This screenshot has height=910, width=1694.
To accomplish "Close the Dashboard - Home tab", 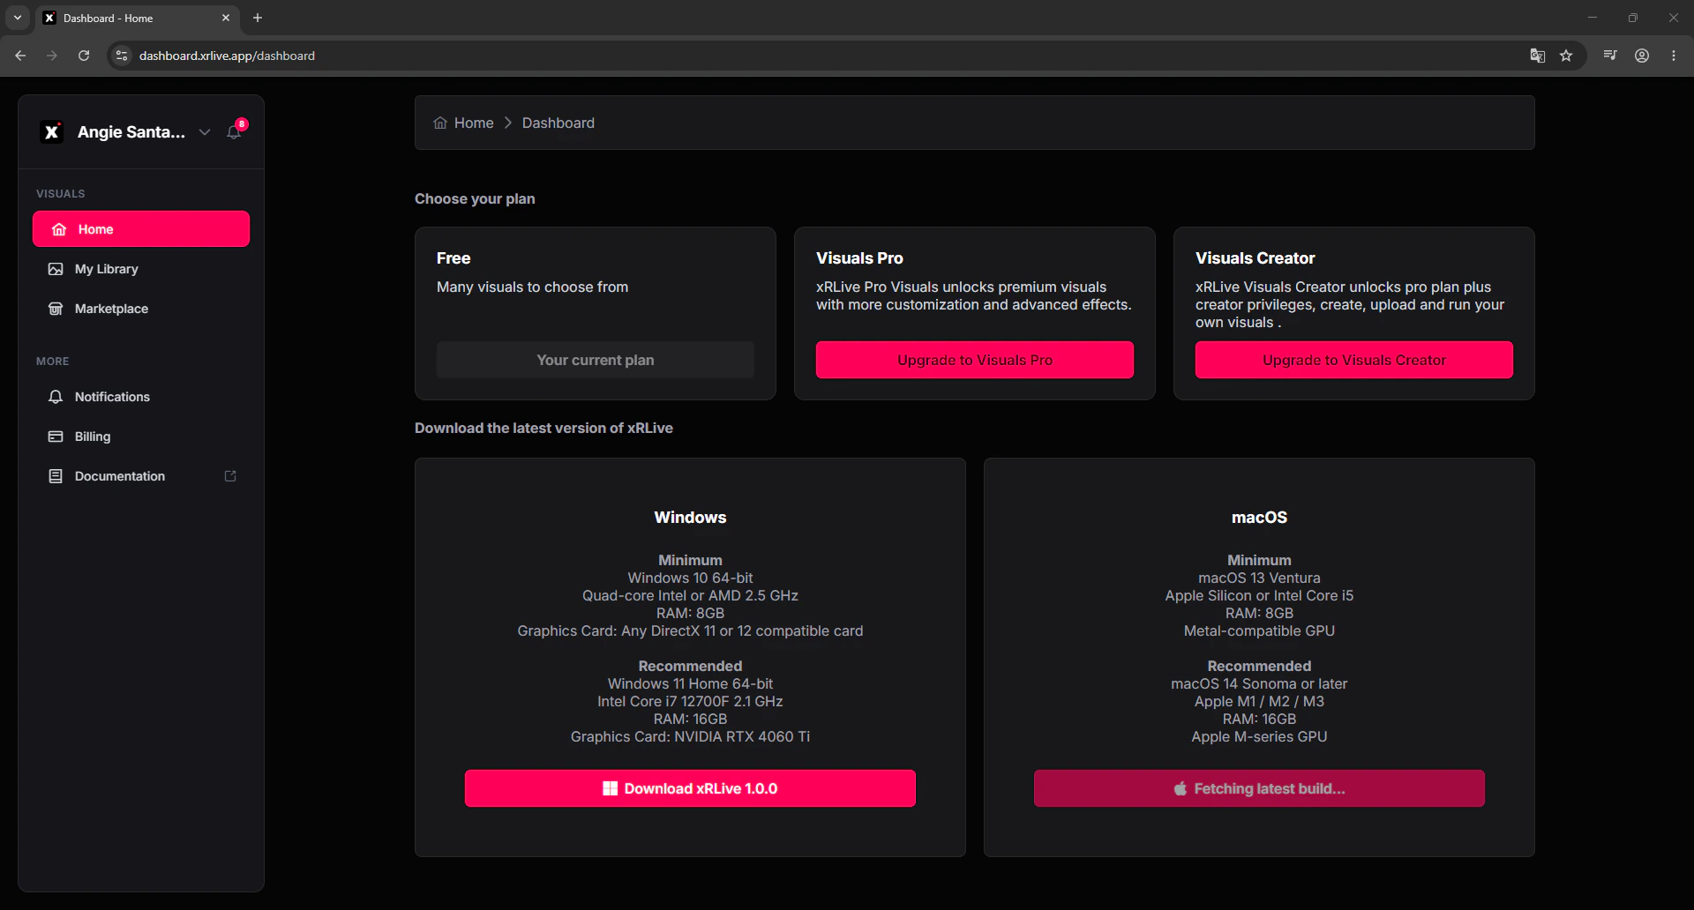I will click(x=226, y=18).
